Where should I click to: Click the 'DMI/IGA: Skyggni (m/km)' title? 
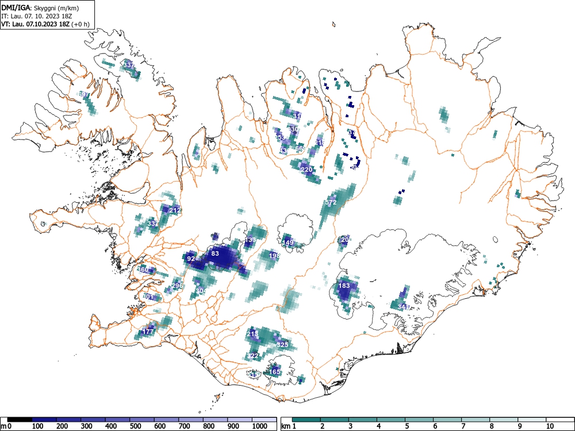point(40,7)
